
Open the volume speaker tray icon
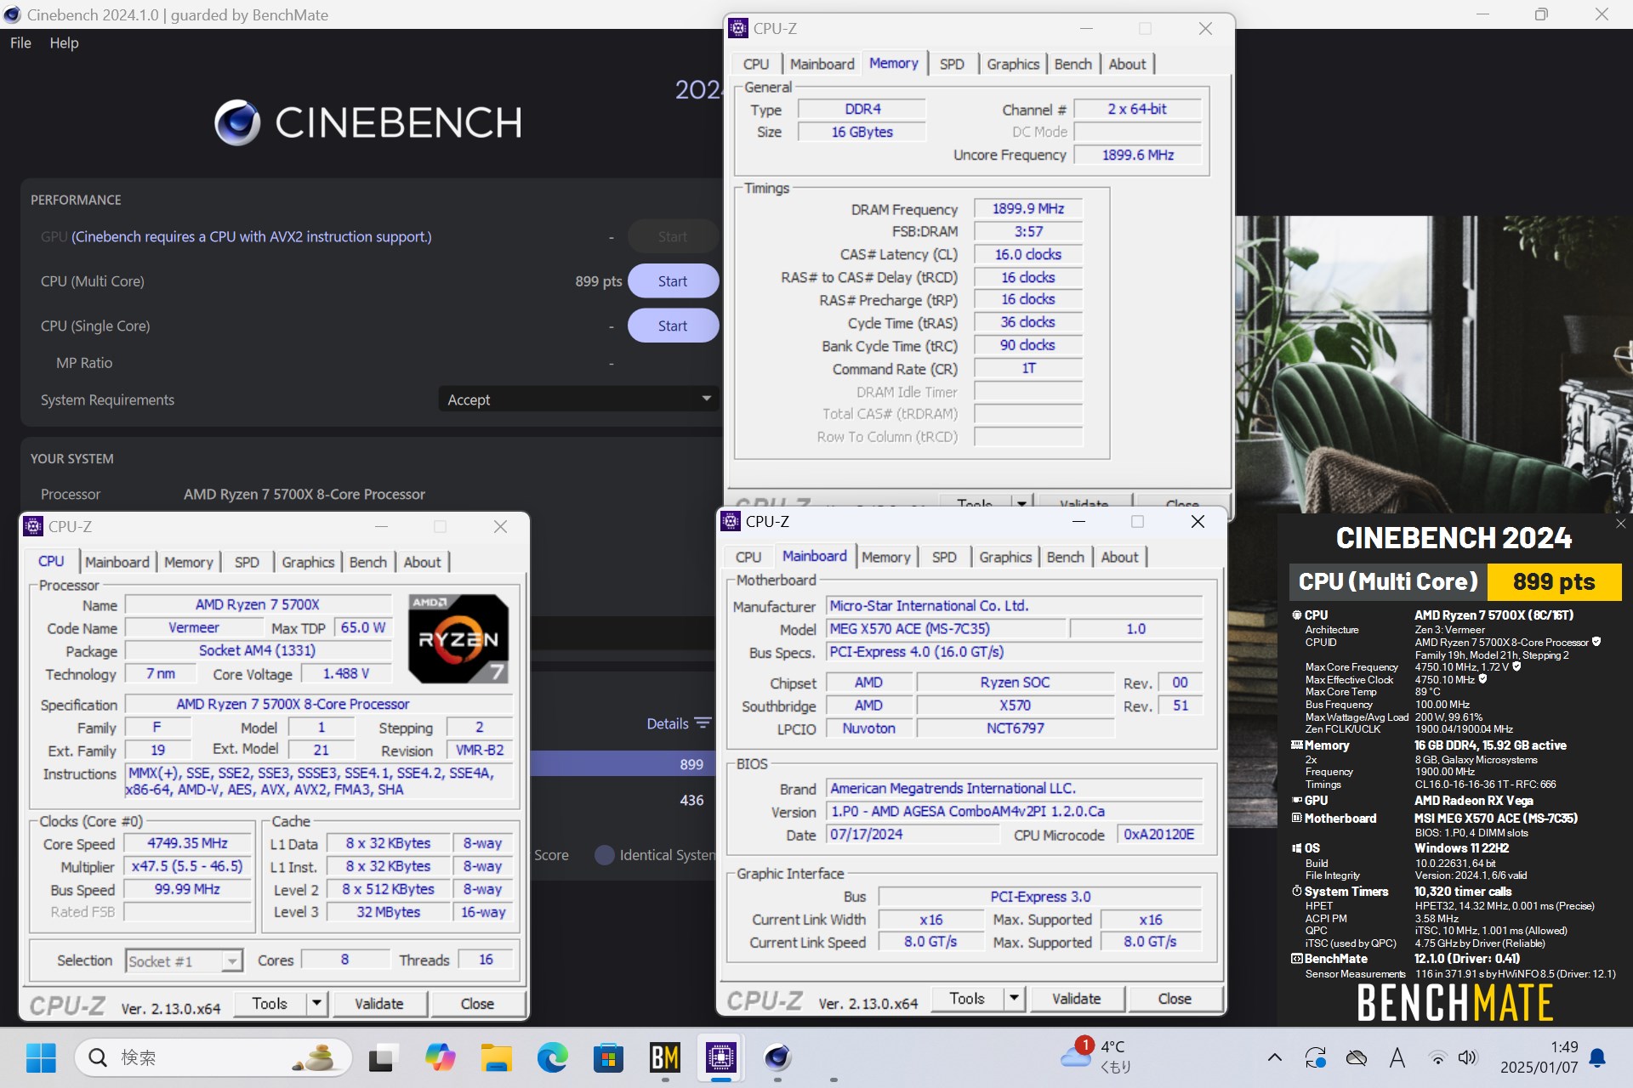click(1468, 1058)
